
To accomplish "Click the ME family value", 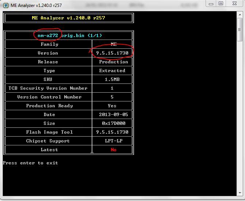I will tap(114, 44).
